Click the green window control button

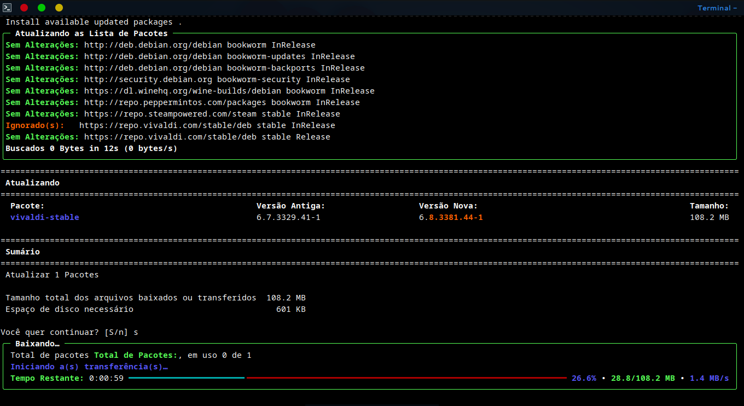[x=42, y=8]
